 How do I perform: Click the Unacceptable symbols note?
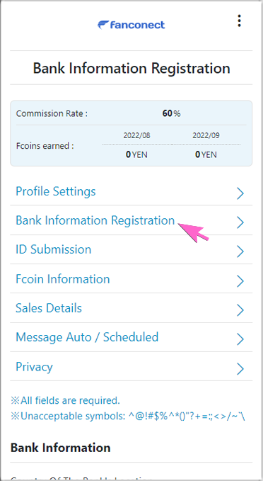point(128,417)
